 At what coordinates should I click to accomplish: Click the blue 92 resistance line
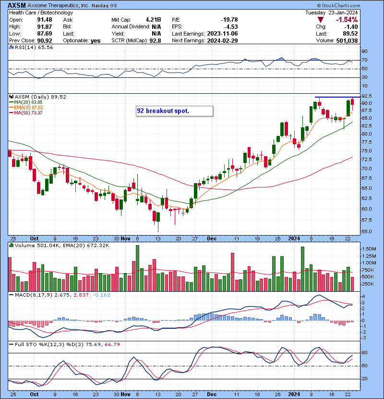[337, 97]
